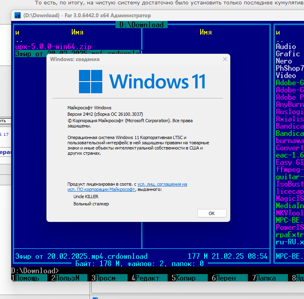Screen dimensions: 304x299
Task: Select the Auslogi entry in right panel
Action: 290,112
